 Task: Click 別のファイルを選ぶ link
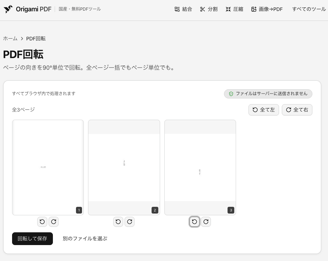(x=85, y=239)
